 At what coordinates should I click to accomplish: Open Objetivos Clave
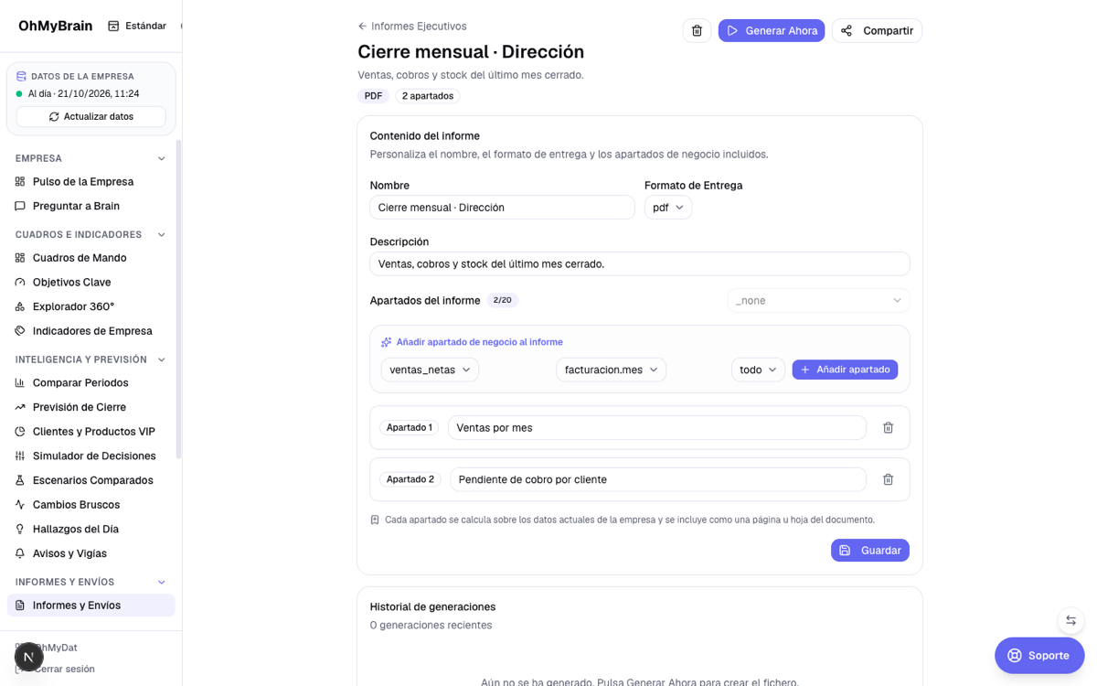91,283
